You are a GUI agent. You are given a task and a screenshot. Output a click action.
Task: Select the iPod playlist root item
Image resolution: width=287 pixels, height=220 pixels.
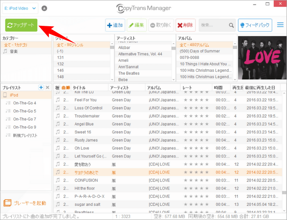(26, 95)
